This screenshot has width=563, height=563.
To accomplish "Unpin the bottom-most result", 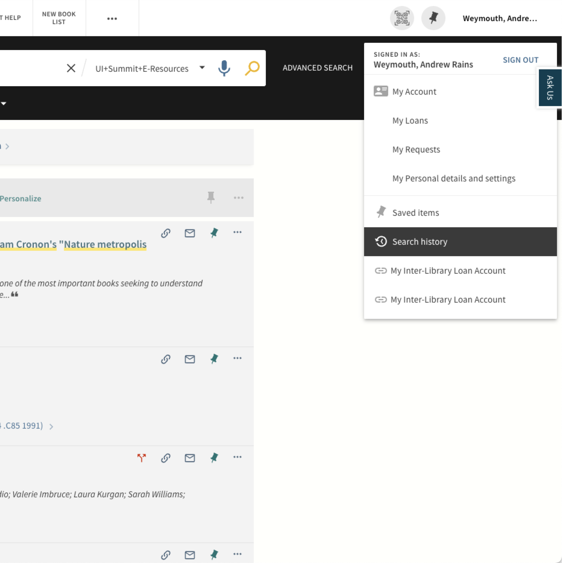I will tap(214, 555).
